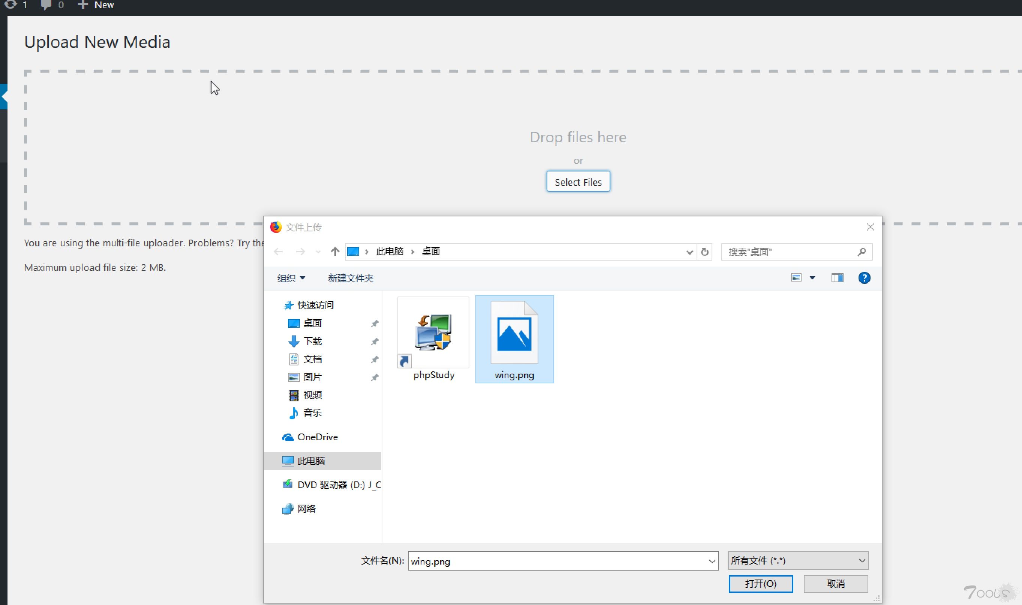Select 文档 in the quick access list
The image size is (1022, 605).
pyautogui.click(x=312, y=359)
